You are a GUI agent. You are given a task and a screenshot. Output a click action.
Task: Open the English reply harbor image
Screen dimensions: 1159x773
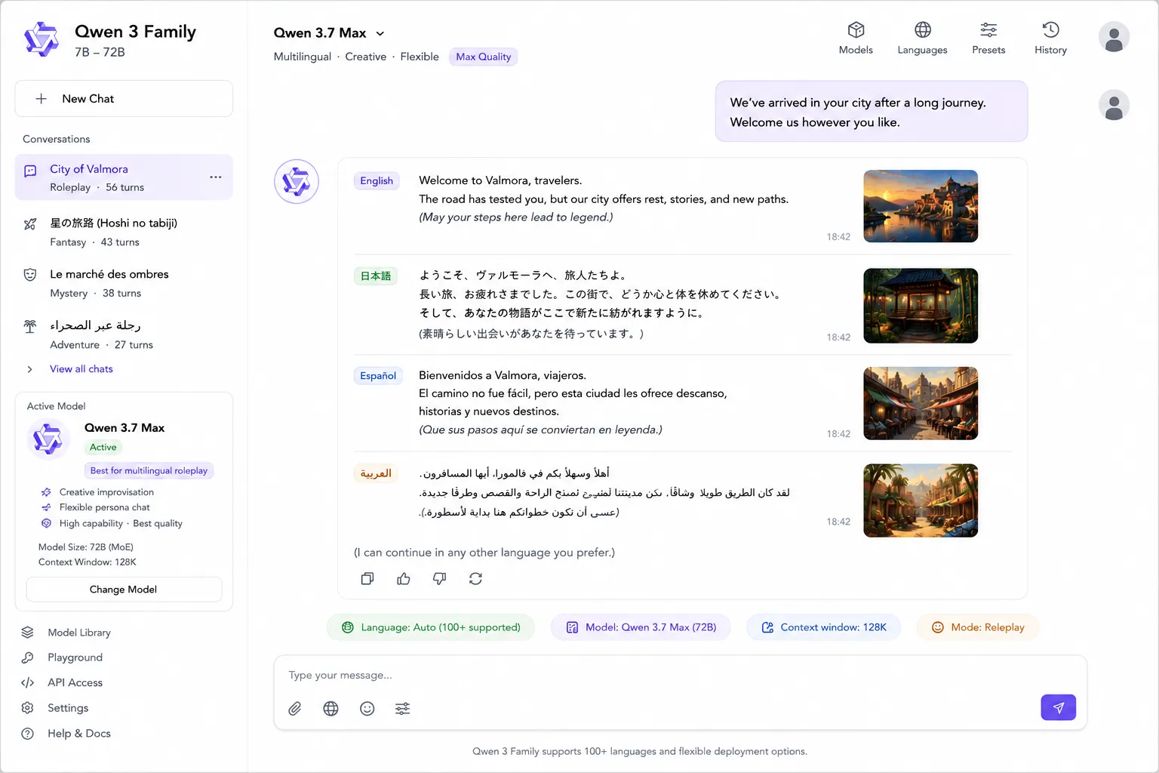tap(921, 206)
